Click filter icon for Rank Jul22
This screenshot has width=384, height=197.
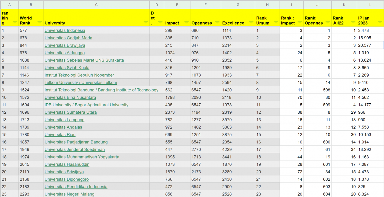click(353, 23)
